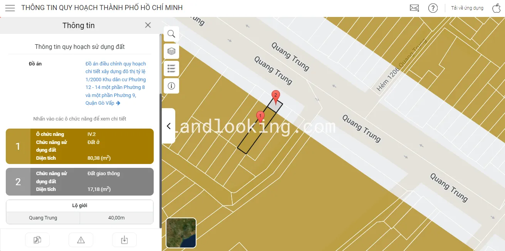Screen dimensions: 505x251
Task: Select function cell 1 Đất ở
Action: tap(80, 146)
